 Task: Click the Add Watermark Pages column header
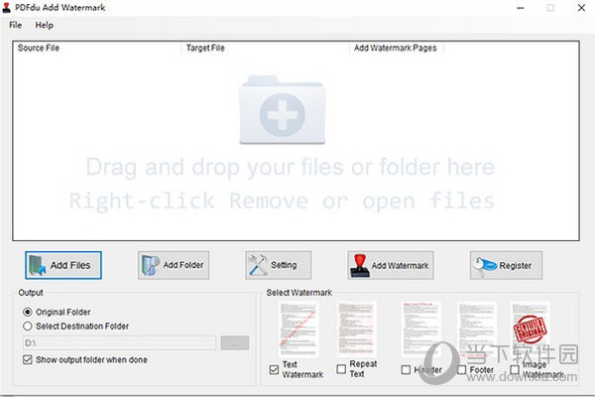click(396, 49)
